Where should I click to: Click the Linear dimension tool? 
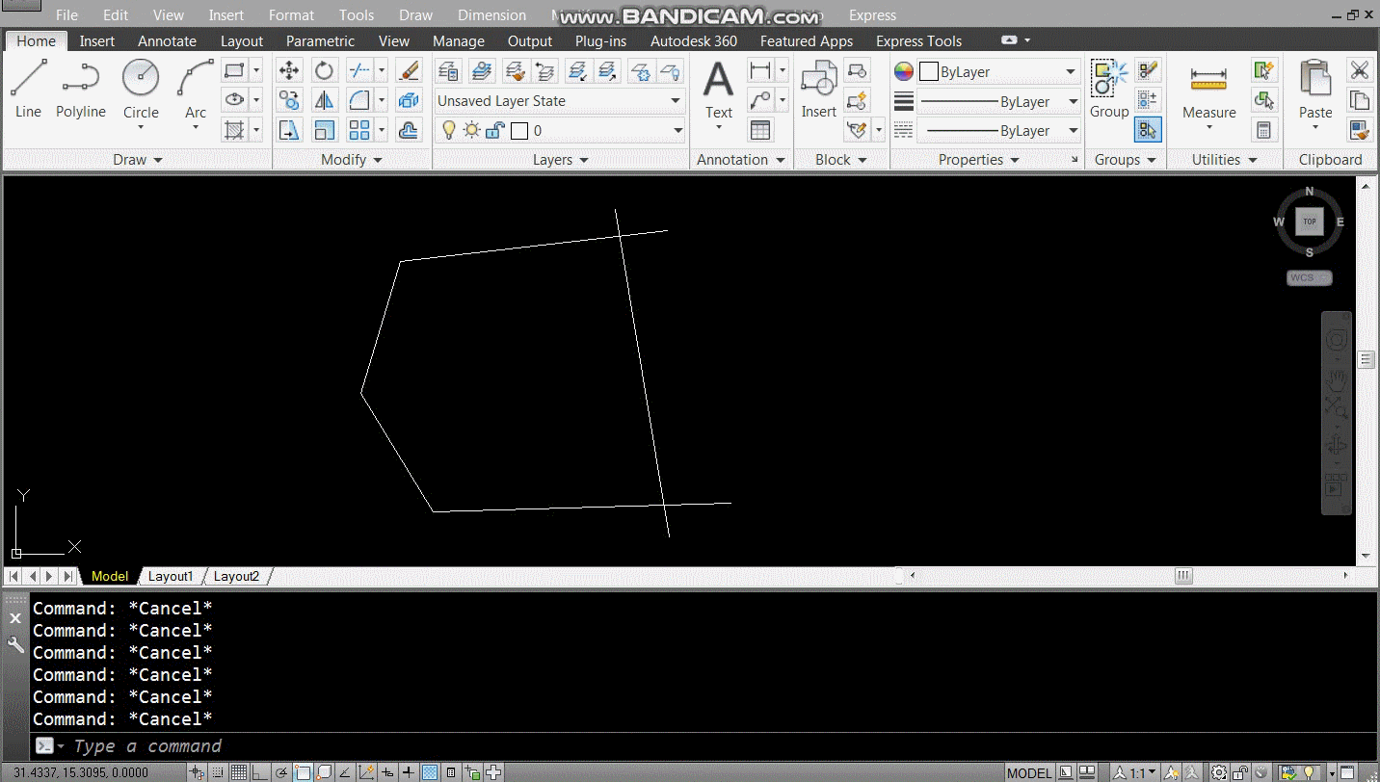click(760, 70)
